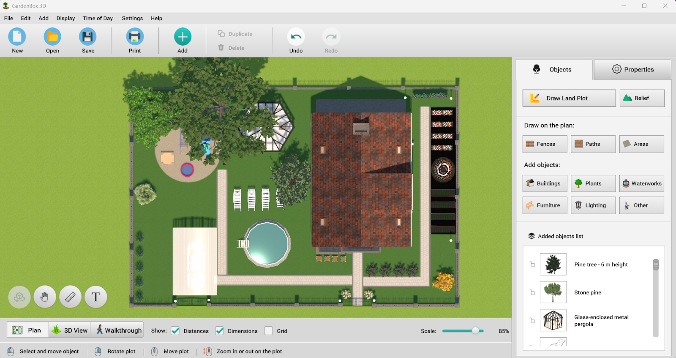The image size is (676, 358).
Task: Select the ruler measuring tool
Action: [x=70, y=297]
